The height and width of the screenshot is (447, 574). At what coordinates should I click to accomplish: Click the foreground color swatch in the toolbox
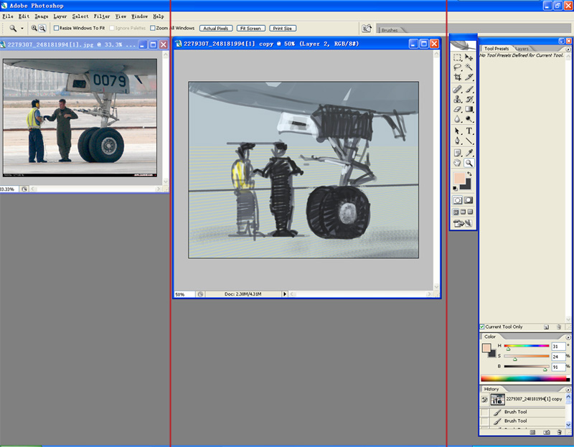[459, 178]
